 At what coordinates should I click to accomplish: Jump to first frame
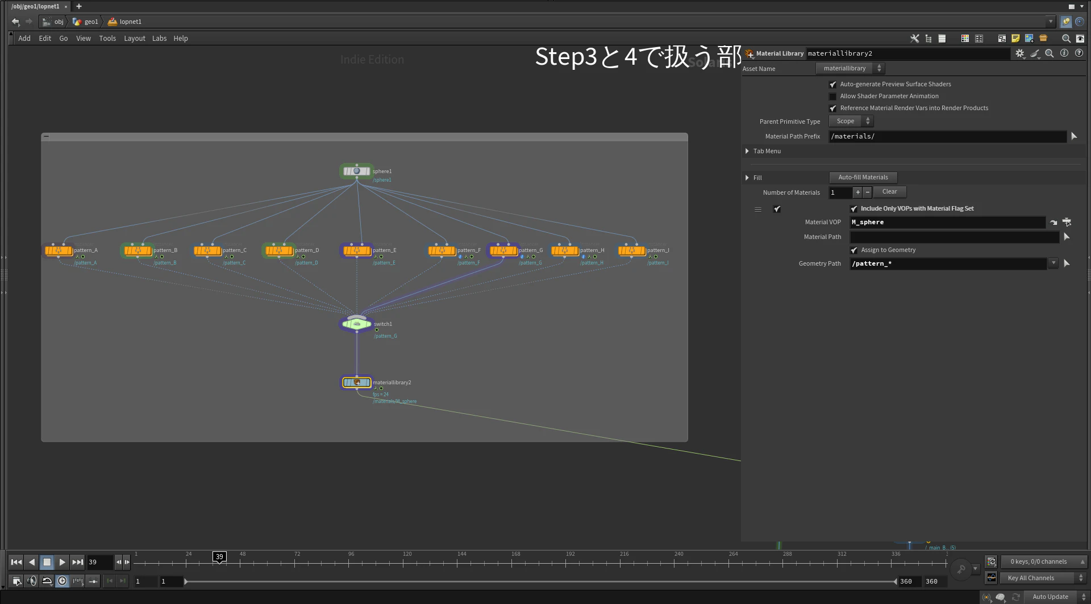pos(16,562)
